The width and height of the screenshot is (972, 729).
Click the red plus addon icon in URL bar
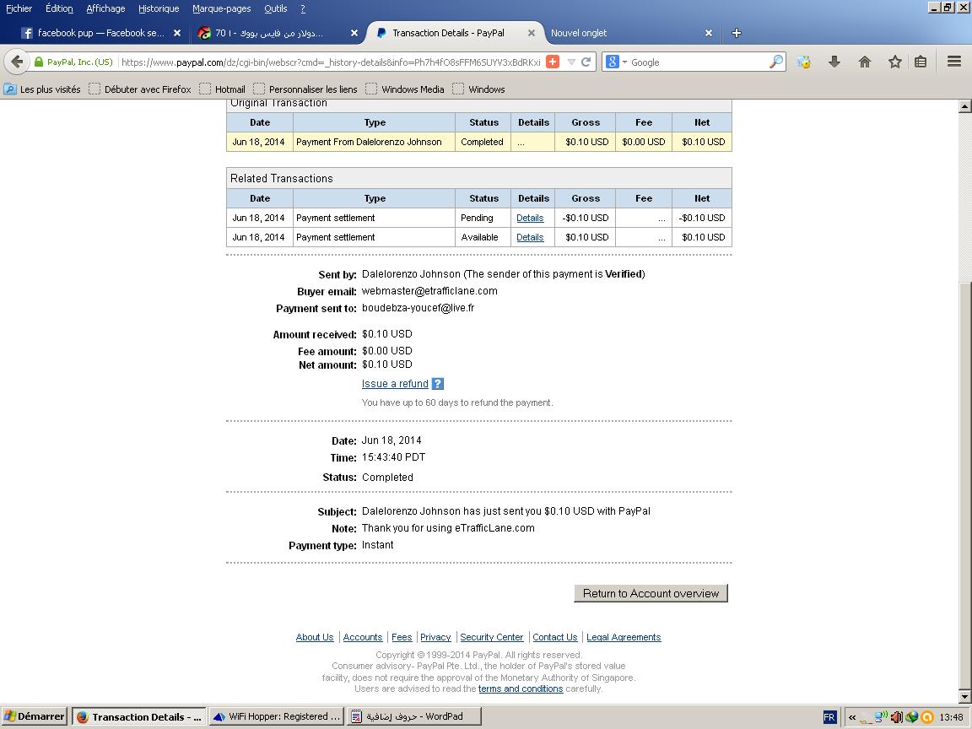click(553, 62)
